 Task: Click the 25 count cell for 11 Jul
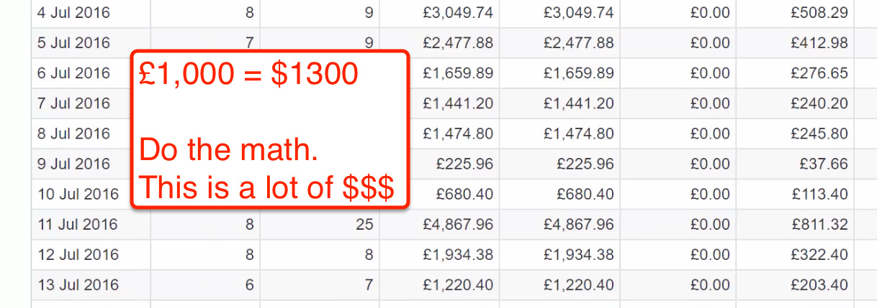(364, 225)
